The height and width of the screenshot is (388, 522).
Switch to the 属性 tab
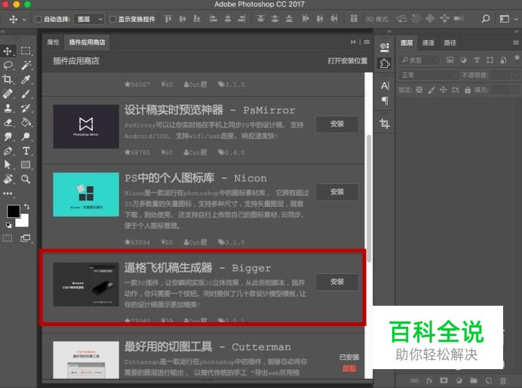tap(53, 43)
